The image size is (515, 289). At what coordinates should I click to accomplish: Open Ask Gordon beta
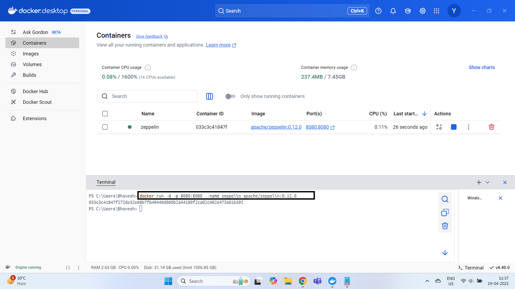42,32
